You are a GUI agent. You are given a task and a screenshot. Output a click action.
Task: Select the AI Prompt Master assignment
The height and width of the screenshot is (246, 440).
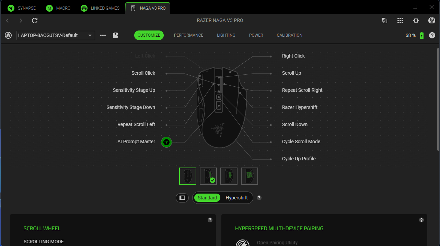[136, 142]
